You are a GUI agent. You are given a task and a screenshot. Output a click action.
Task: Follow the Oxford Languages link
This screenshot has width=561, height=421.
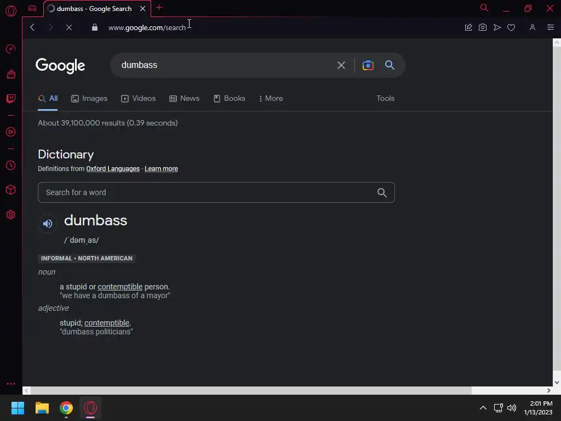113,169
